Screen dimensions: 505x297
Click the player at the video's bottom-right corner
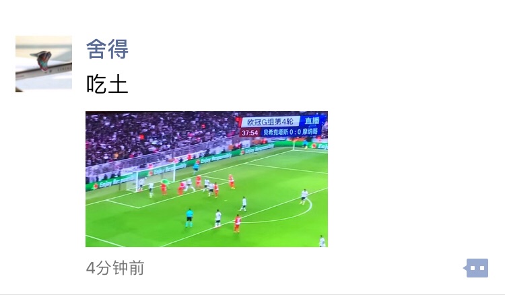[322, 241]
